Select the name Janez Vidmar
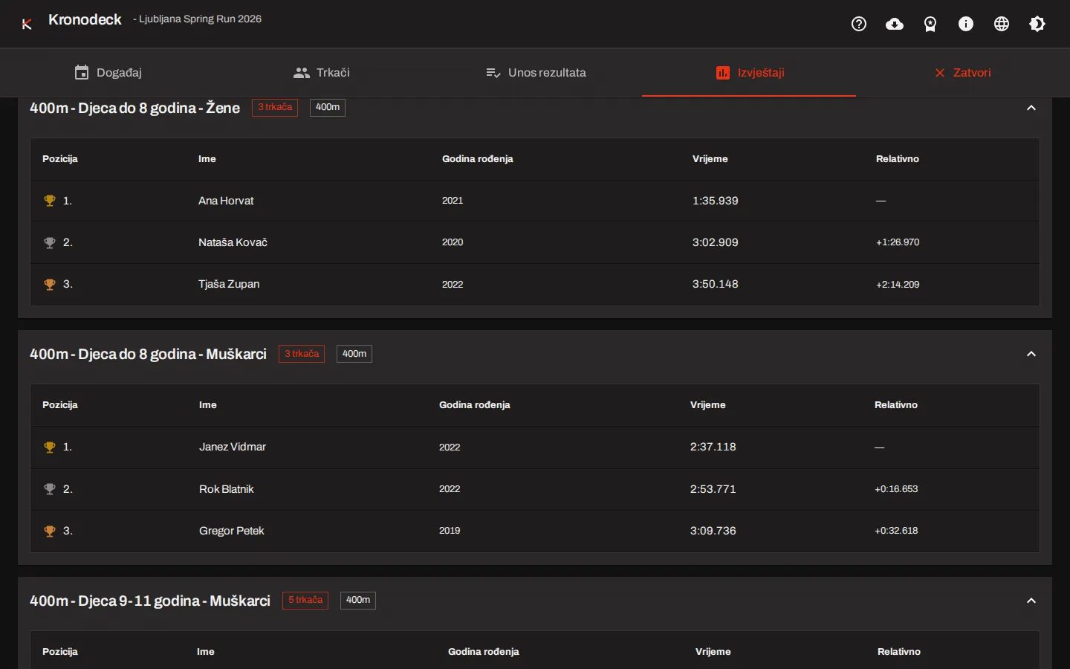Image resolution: width=1070 pixels, height=669 pixels. click(233, 447)
